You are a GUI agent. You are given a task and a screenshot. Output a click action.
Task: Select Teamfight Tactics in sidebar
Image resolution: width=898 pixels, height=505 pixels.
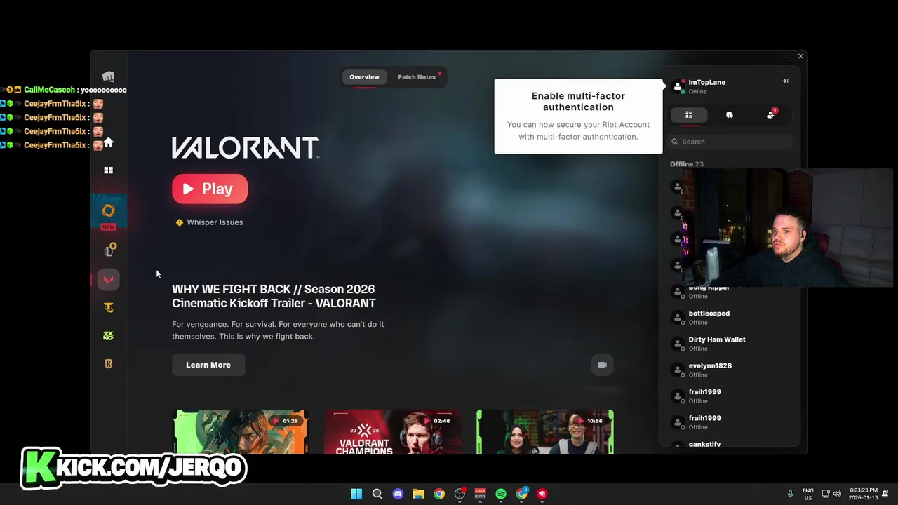point(108,307)
